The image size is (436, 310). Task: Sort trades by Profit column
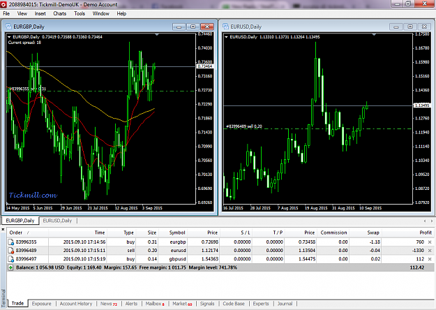point(407,232)
